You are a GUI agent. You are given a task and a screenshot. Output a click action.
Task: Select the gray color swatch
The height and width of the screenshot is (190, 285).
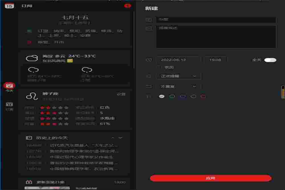[x=194, y=96]
